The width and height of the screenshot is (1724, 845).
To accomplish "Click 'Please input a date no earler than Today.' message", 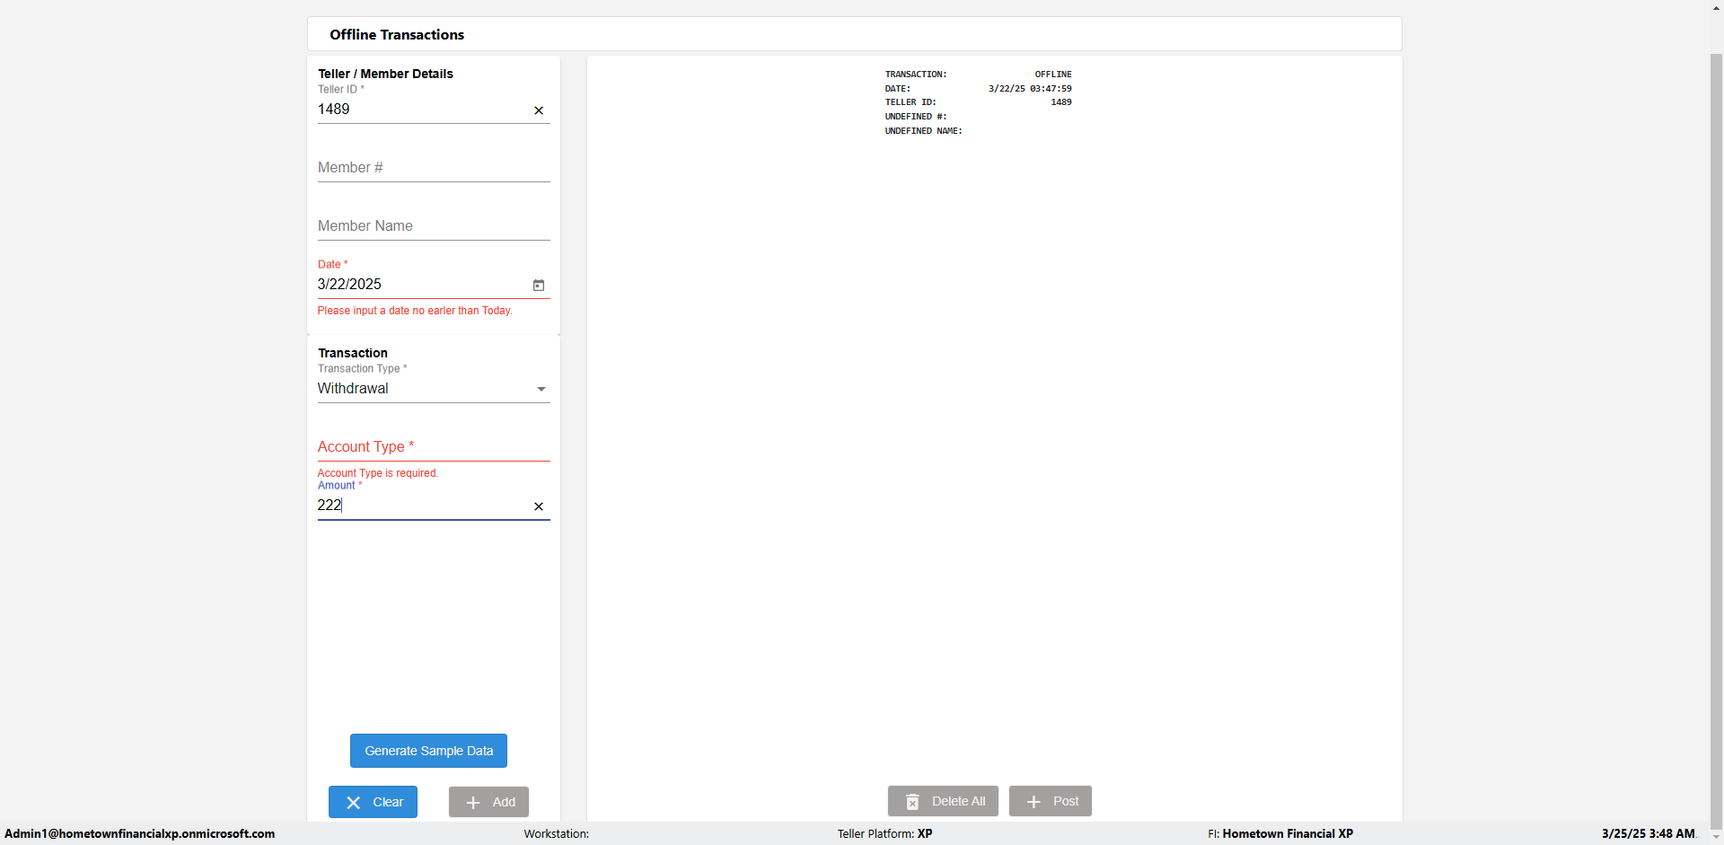I will (x=415, y=311).
